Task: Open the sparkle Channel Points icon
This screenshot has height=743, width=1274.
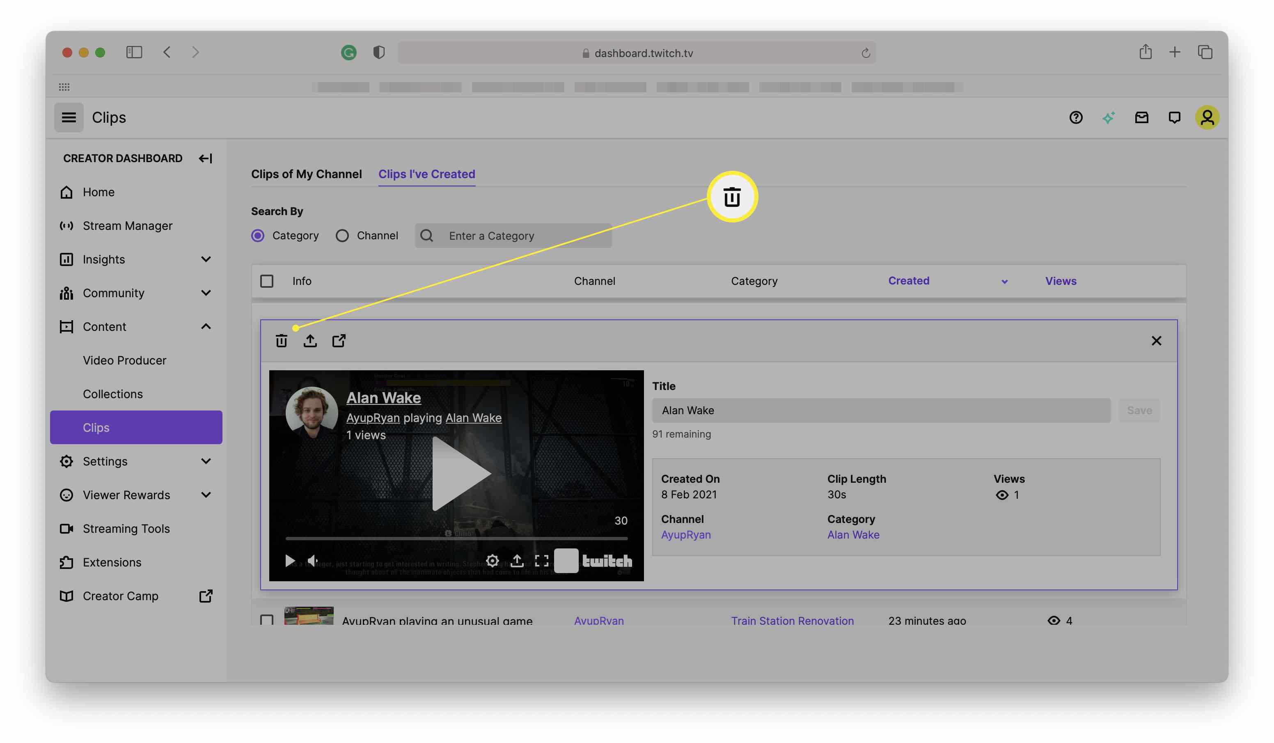Action: pyautogui.click(x=1108, y=117)
